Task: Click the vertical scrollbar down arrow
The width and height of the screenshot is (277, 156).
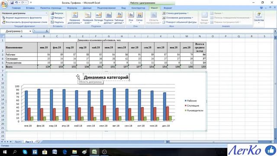Action: pyautogui.click(x=275, y=139)
